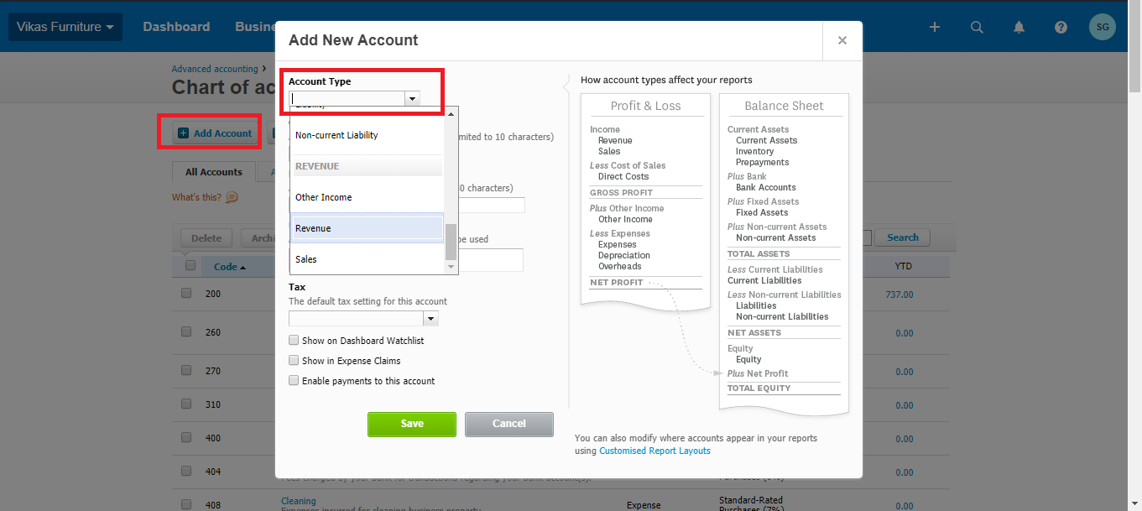
Task: Click the help question mark icon
Action: tap(1061, 27)
